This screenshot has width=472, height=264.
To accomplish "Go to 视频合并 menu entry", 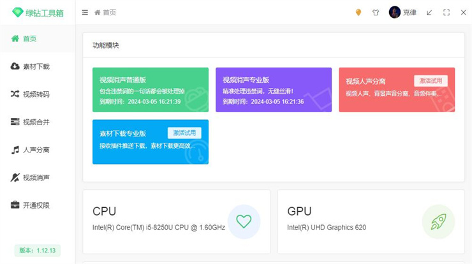I will 38,122.
